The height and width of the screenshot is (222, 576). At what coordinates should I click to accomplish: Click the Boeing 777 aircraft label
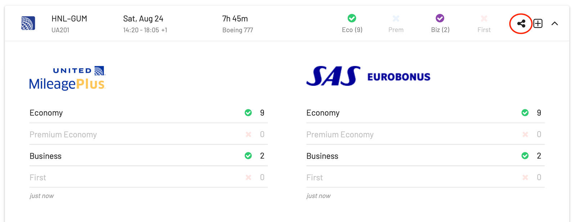[x=238, y=30]
